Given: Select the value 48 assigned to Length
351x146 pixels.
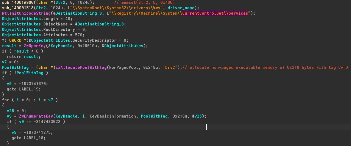Looking at the screenshot, I should 67,19.
